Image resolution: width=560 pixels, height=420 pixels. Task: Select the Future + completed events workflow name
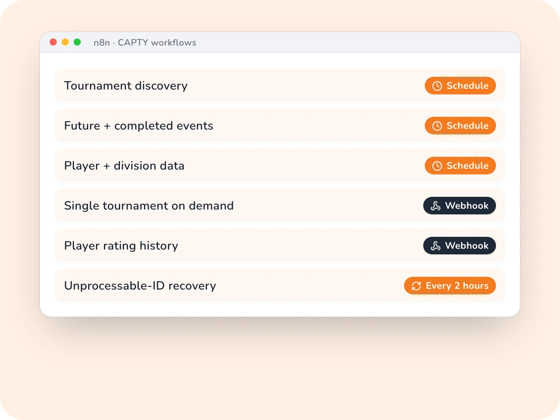click(139, 126)
